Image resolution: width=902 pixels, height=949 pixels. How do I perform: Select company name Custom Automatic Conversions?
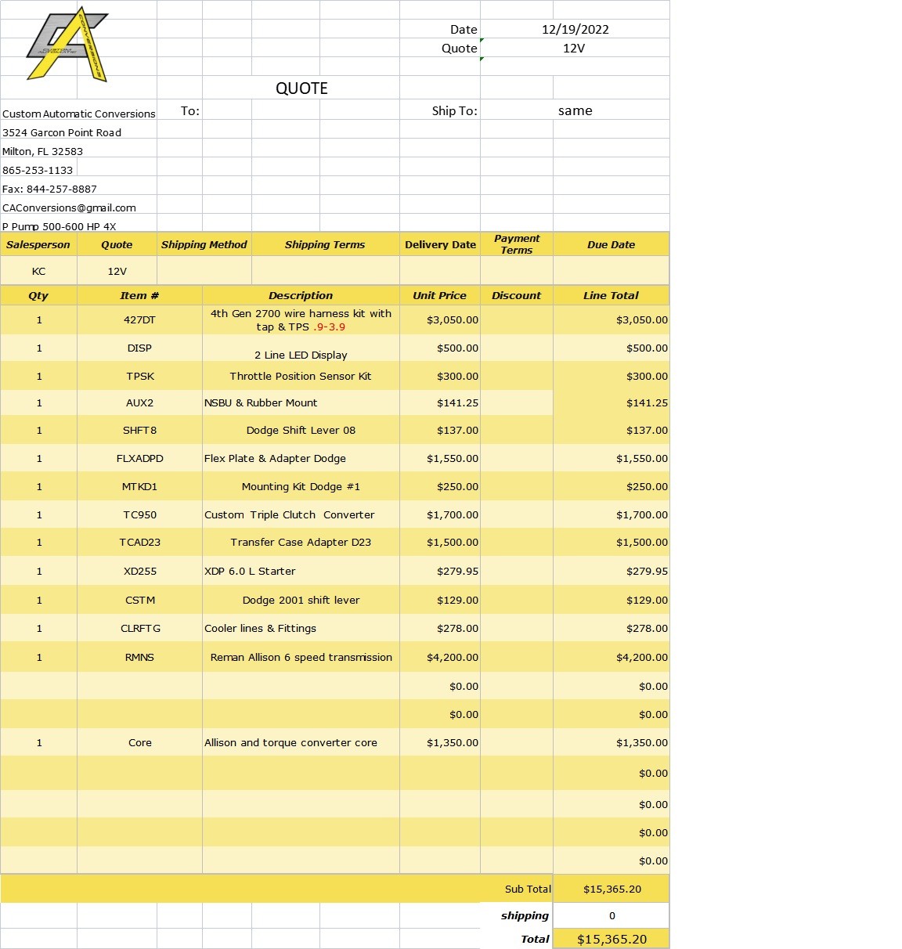tap(78, 114)
